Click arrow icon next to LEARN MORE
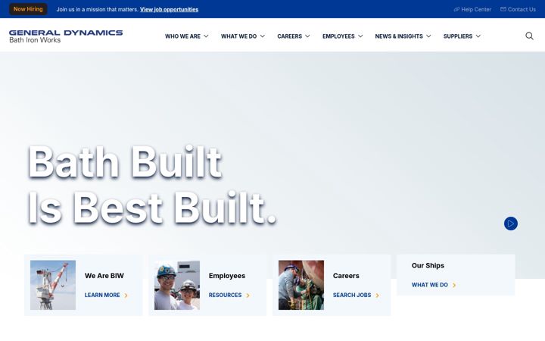 click(x=126, y=296)
